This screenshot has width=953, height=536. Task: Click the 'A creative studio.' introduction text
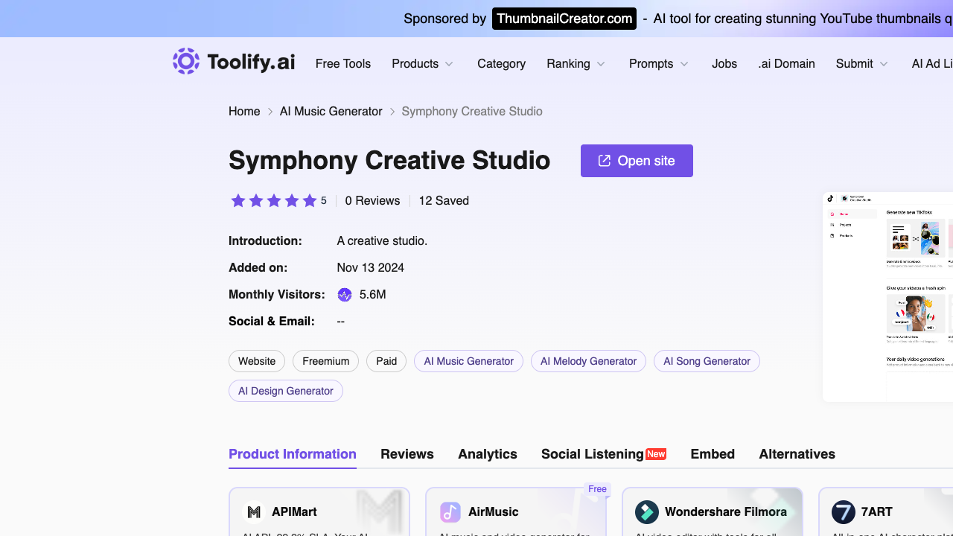point(383,241)
